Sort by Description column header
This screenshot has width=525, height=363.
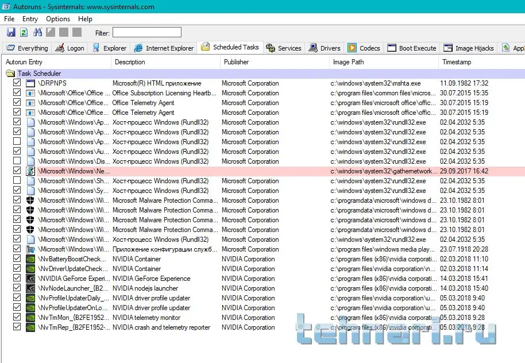point(166,62)
